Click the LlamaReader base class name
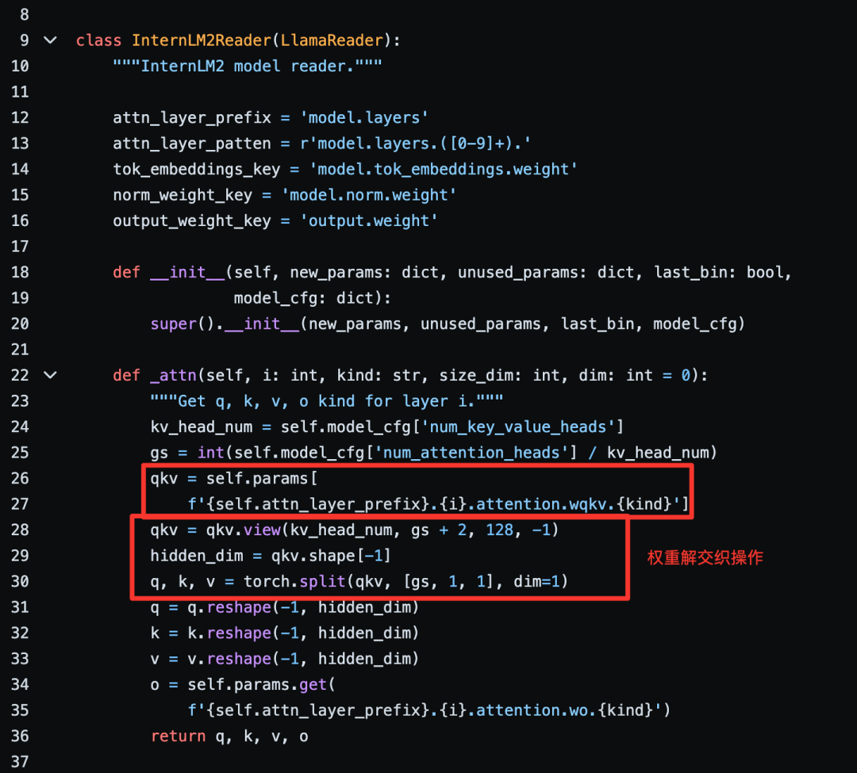857x773 pixels. (x=332, y=40)
